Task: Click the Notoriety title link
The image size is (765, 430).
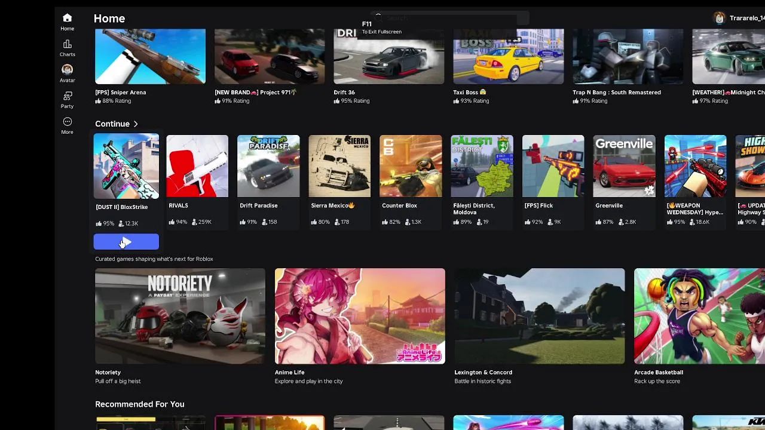Action: click(x=108, y=373)
